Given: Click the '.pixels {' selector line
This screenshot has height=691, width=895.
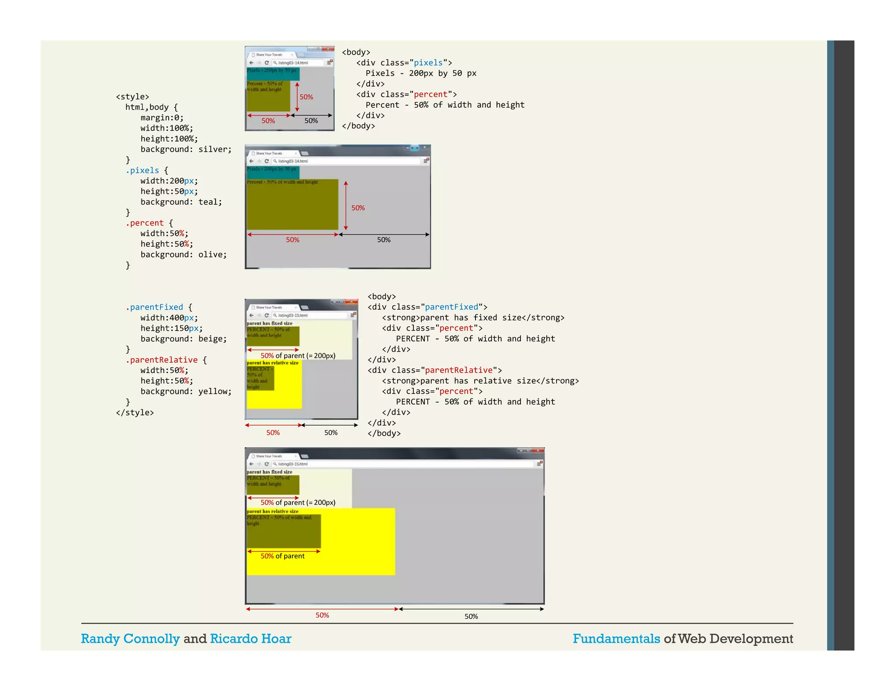Looking at the screenshot, I should [x=147, y=170].
